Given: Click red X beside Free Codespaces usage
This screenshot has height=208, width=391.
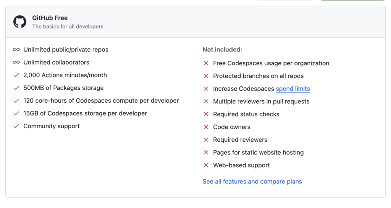Looking at the screenshot, I should [206, 63].
